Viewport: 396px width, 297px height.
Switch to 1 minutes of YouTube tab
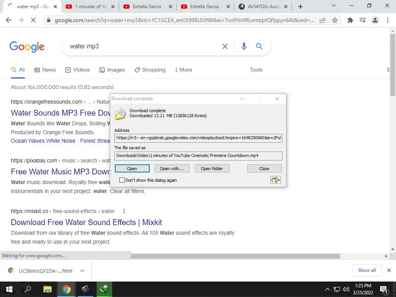pyautogui.click(x=90, y=7)
